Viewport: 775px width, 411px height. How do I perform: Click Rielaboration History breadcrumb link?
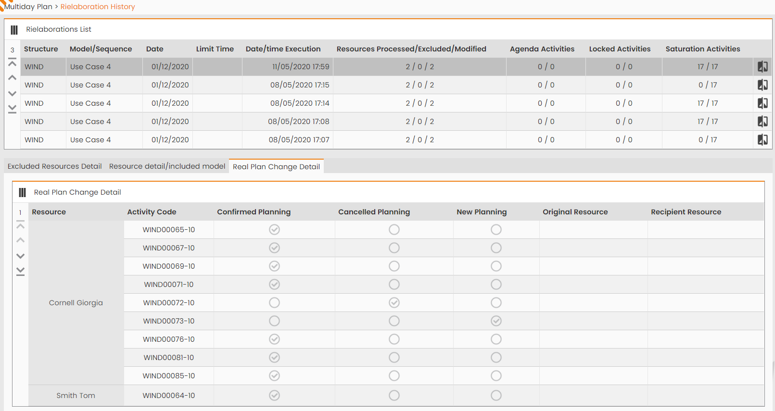(98, 7)
